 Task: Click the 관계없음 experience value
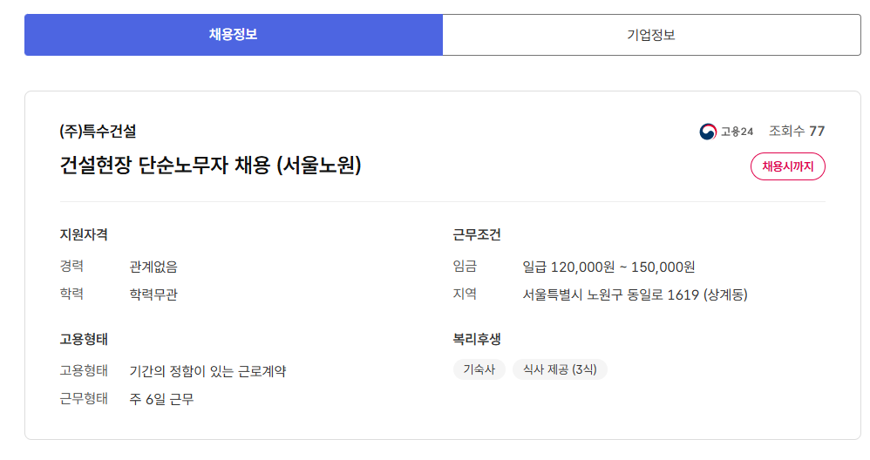pos(153,267)
